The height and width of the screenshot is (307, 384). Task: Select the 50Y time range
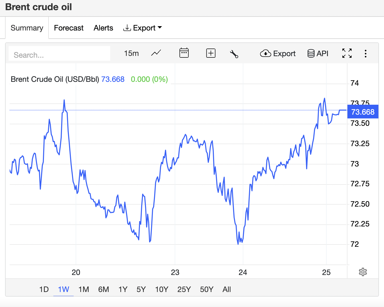pyautogui.click(x=207, y=289)
